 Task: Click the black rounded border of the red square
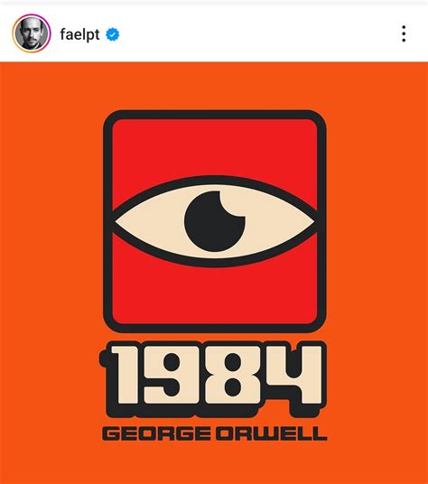215,115
